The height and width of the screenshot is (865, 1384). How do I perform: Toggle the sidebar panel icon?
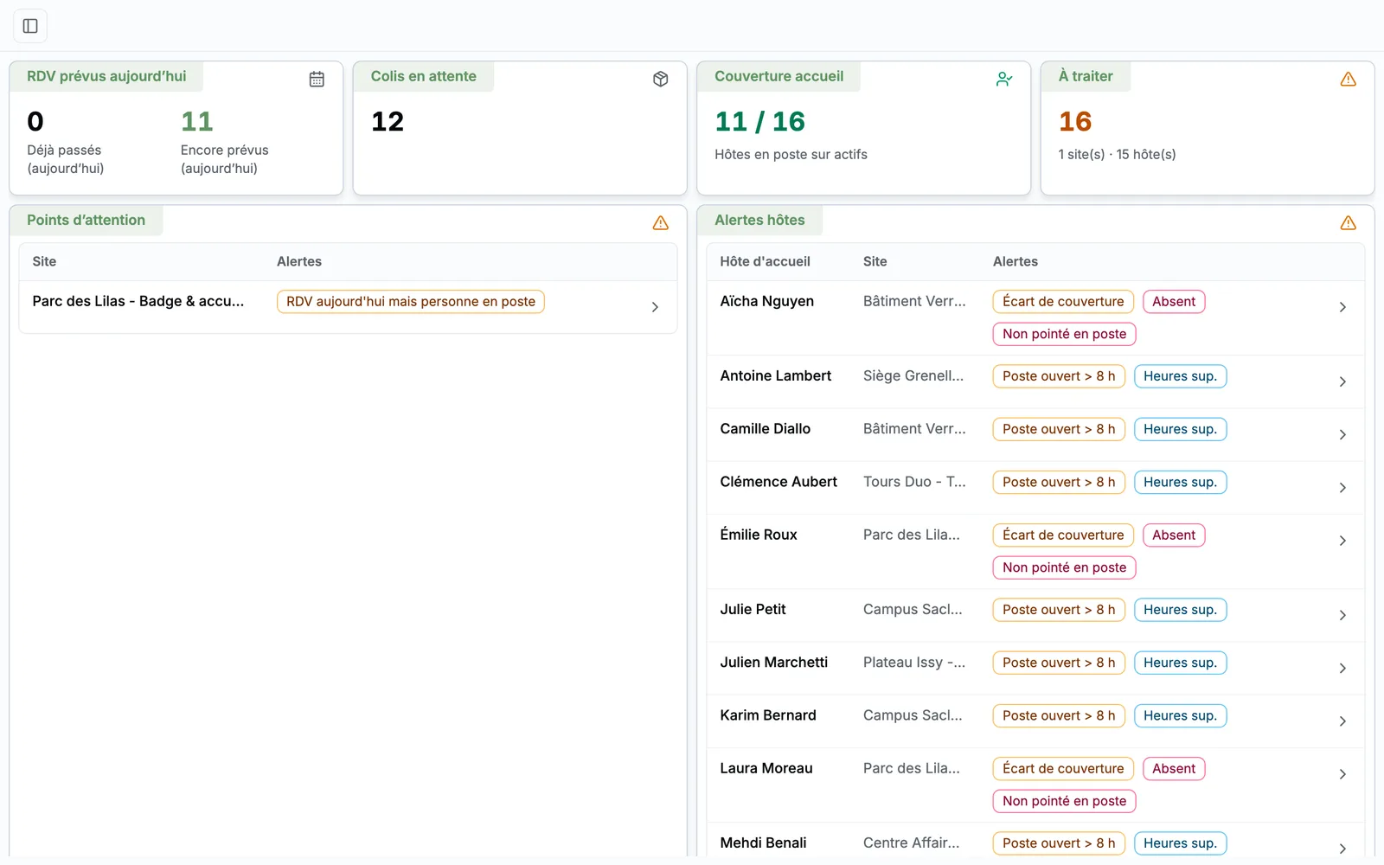tap(30, 26)
